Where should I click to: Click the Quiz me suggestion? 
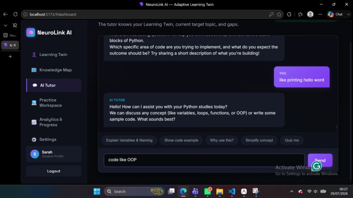click(x=292, y=140)
